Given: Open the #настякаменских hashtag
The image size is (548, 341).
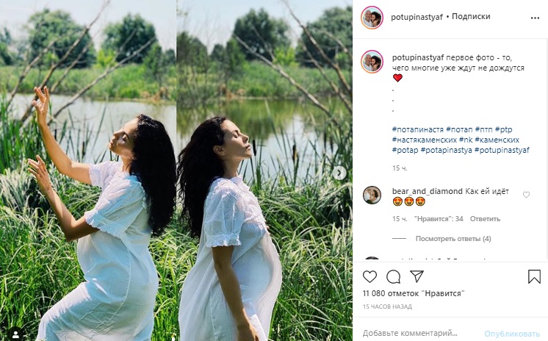Looking at the screenshot, I should [425, 140].
